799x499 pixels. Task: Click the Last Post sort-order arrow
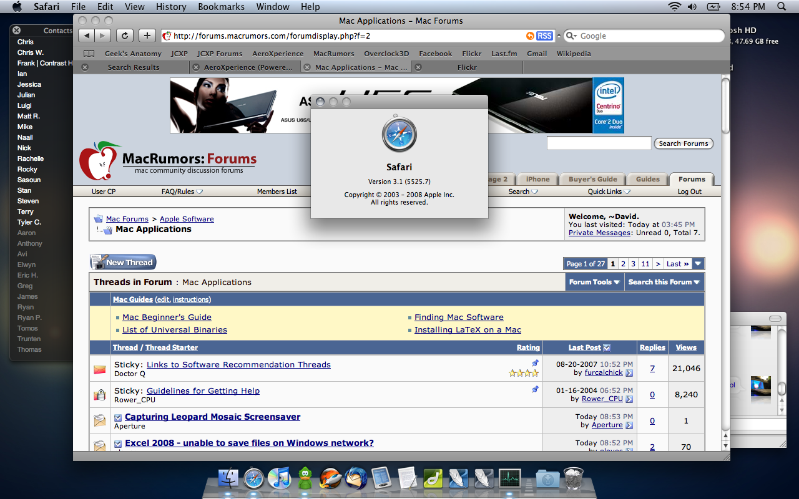pos(607,348)
